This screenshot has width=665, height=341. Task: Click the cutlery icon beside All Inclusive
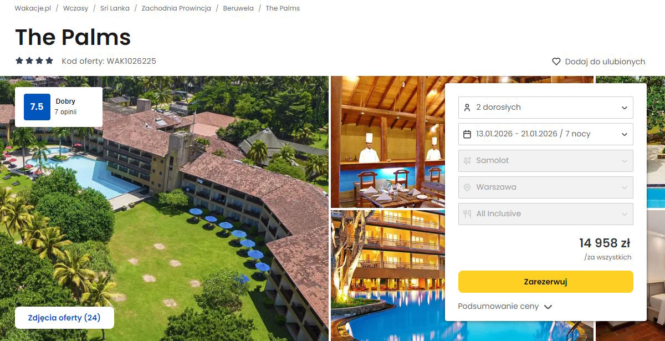[467, 213]
